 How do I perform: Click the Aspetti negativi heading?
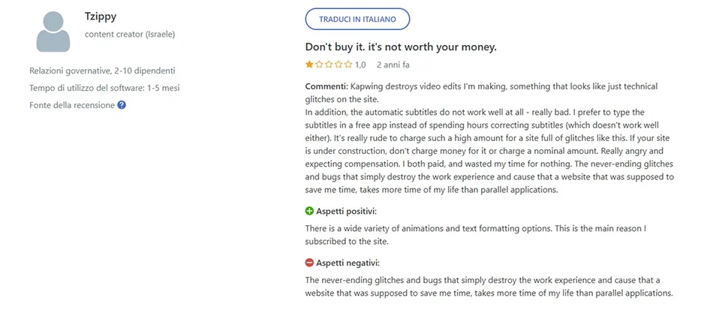coord(348,263)
